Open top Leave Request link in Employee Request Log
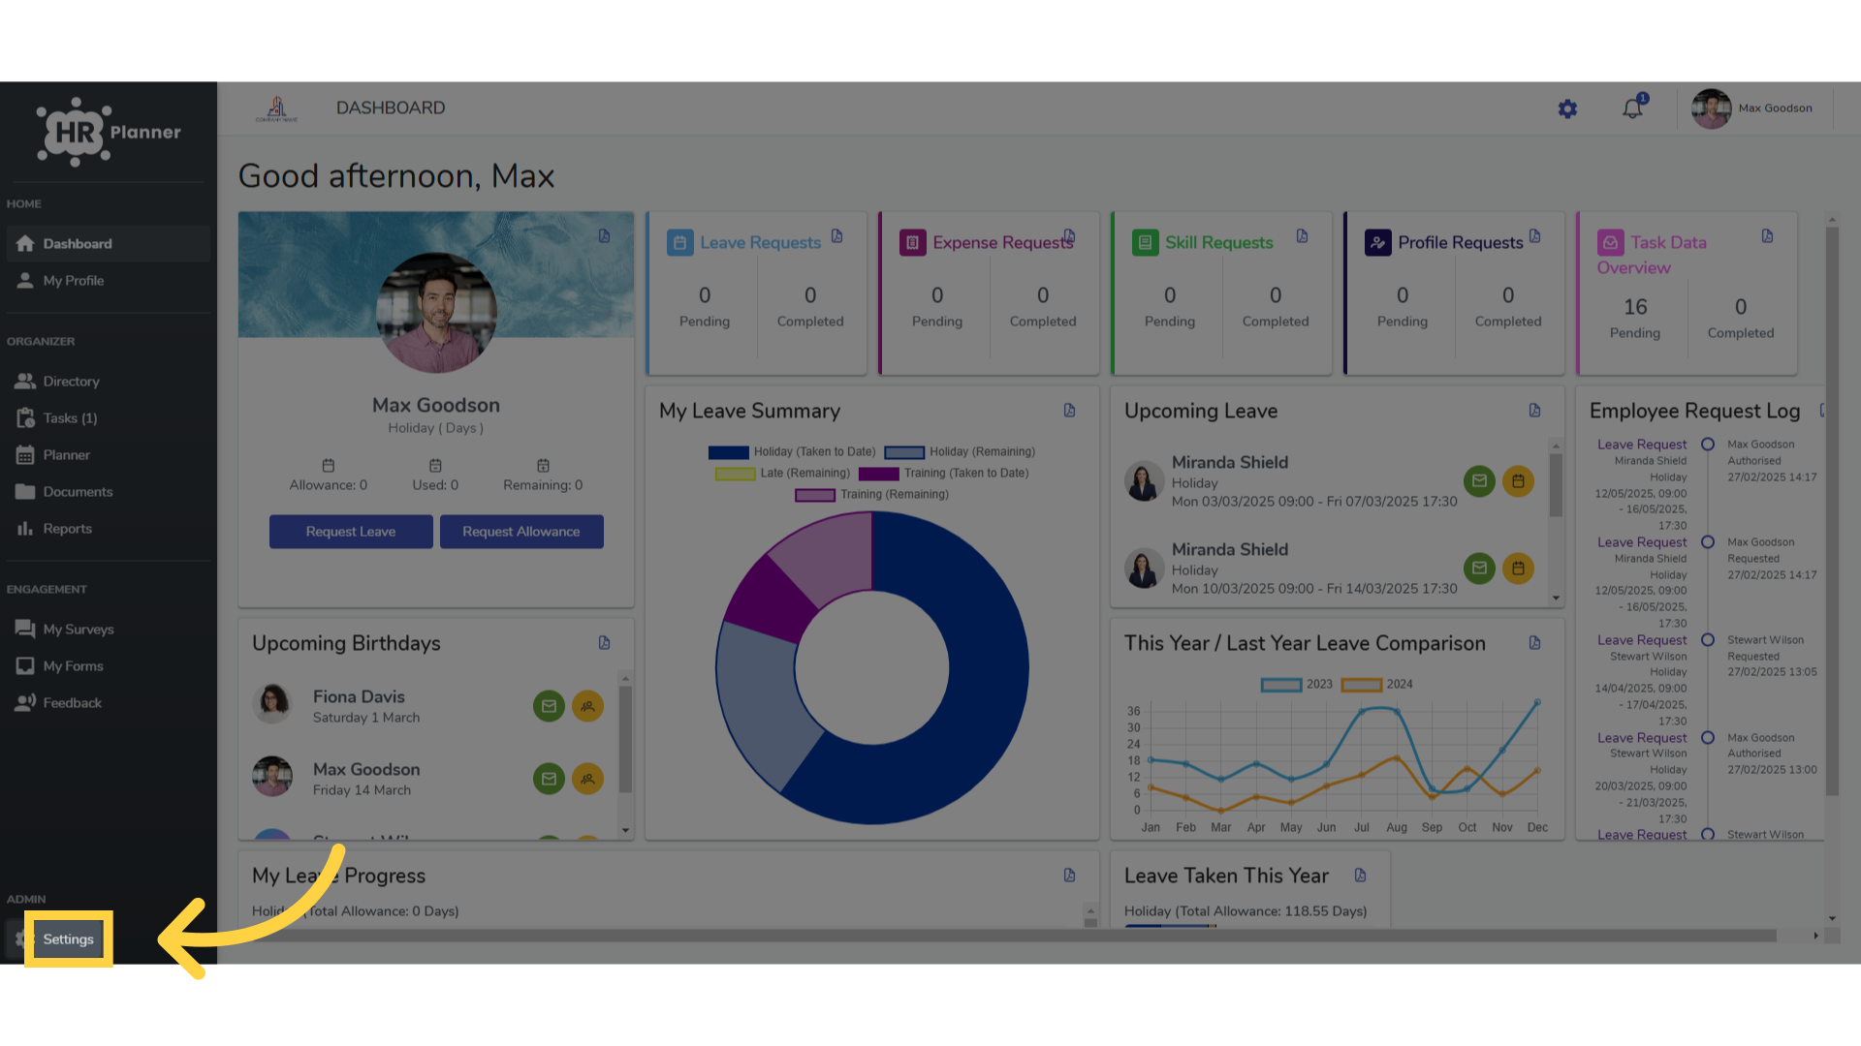 [1642, 445]
